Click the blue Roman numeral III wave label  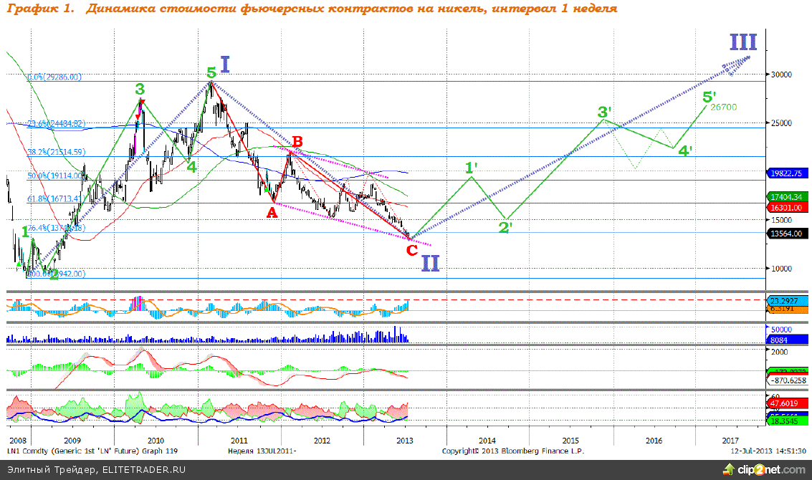[742, 42]
